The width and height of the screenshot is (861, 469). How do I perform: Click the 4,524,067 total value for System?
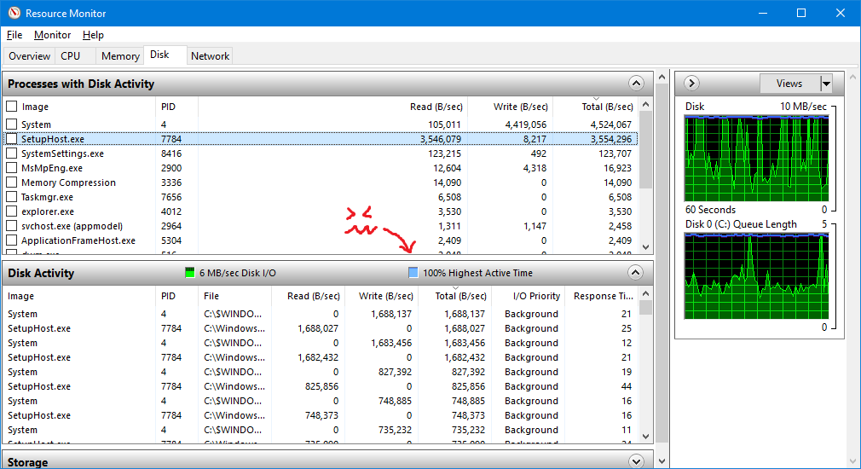coord(610,124)
